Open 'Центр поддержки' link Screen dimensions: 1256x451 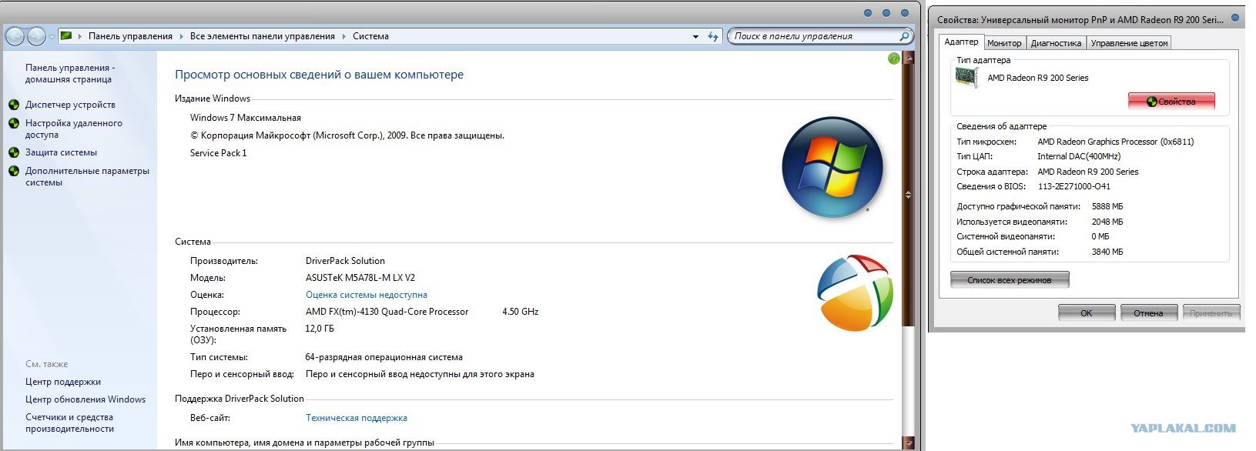[x=63, y=382]
